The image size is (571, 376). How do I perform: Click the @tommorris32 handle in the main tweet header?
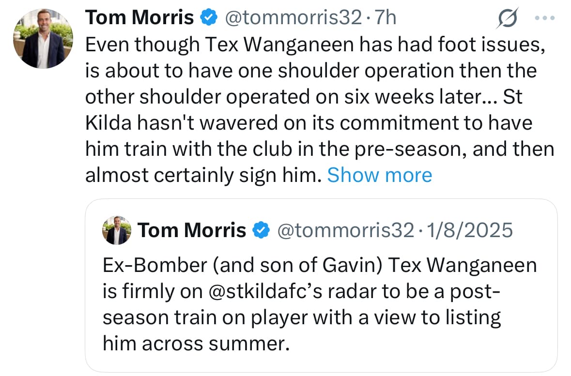point(292,18)
